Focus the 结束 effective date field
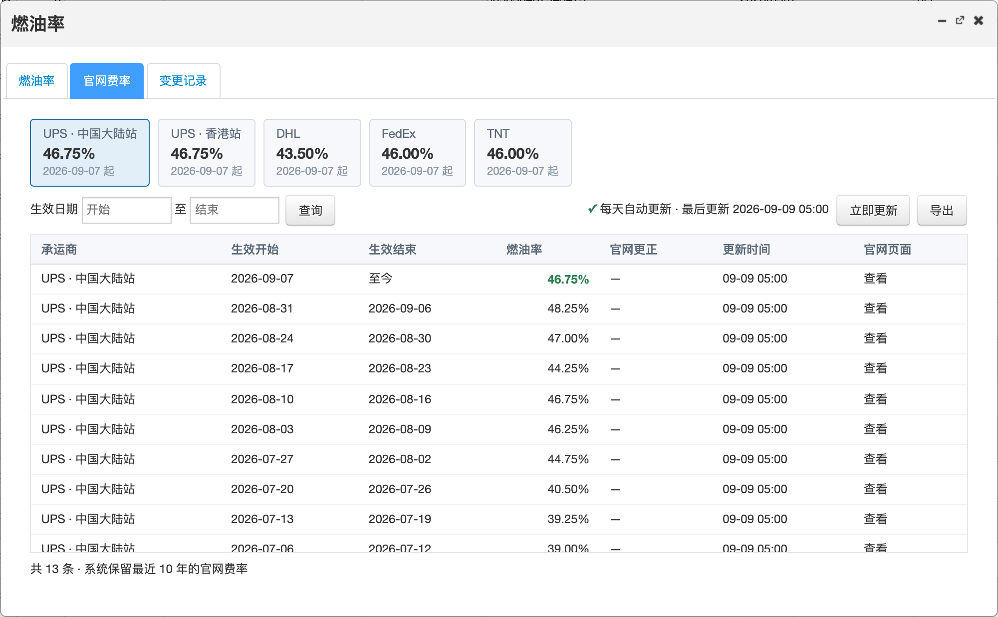 (234, 210)
